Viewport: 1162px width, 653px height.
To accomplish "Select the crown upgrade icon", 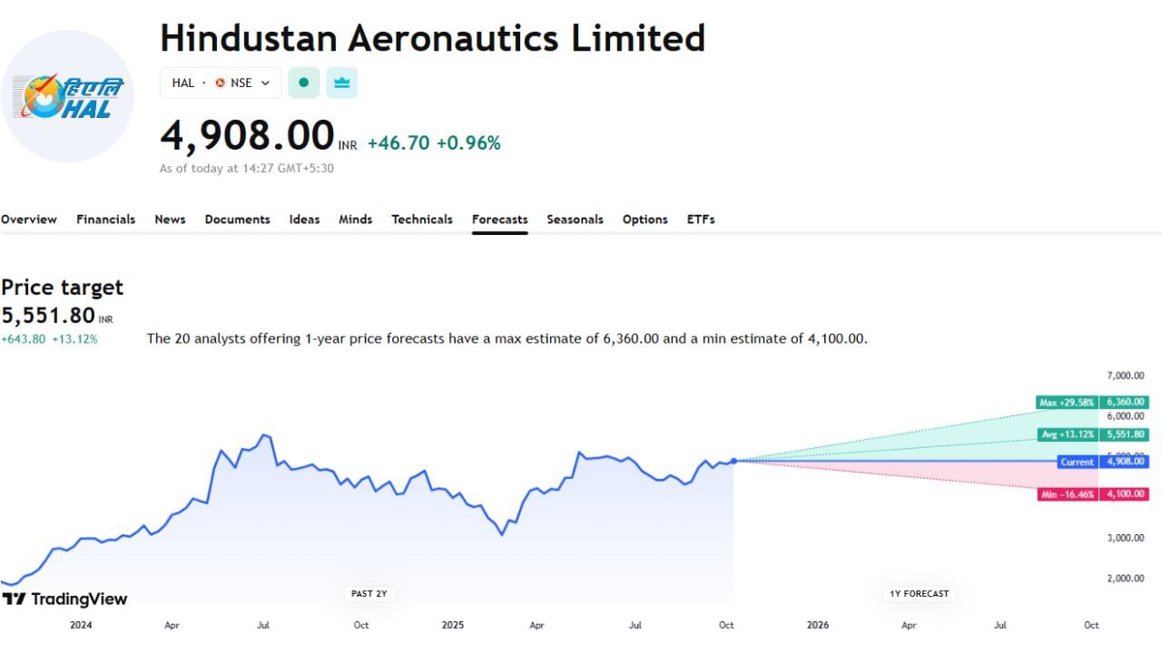I will (x=341, y=83).
